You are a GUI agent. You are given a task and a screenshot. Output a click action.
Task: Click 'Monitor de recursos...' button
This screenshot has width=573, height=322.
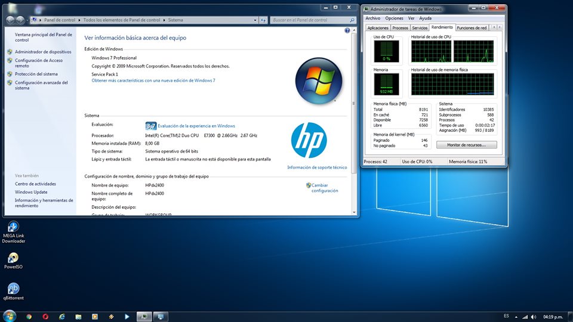tap(466, 145)
